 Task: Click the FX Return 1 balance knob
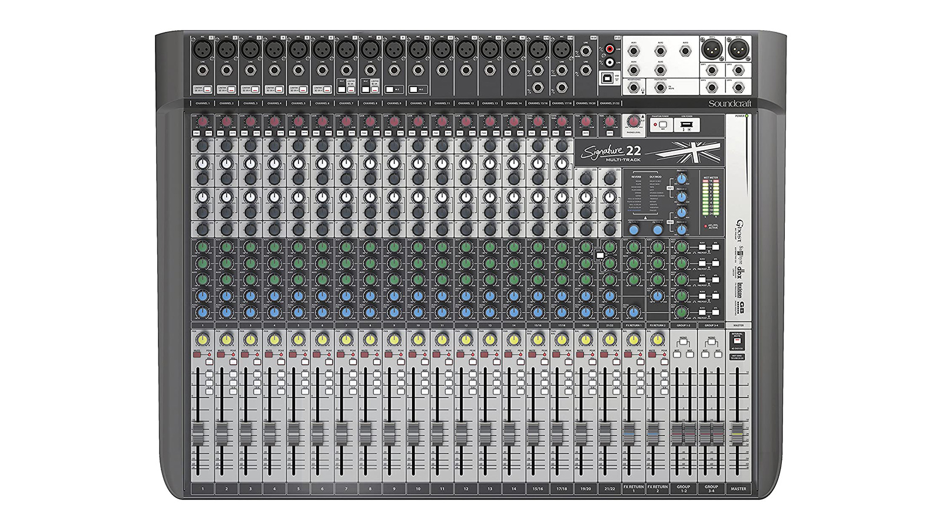633,340
